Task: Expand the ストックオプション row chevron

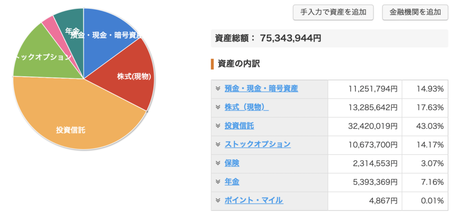Action: (218, 144)
